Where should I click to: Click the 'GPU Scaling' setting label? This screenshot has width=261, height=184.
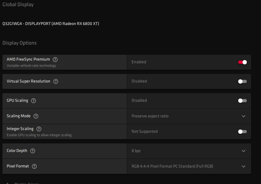(17, 100)
